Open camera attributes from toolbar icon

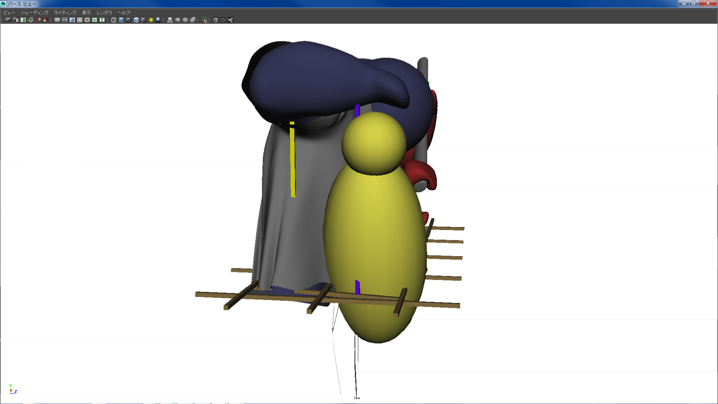click(15, 20)
